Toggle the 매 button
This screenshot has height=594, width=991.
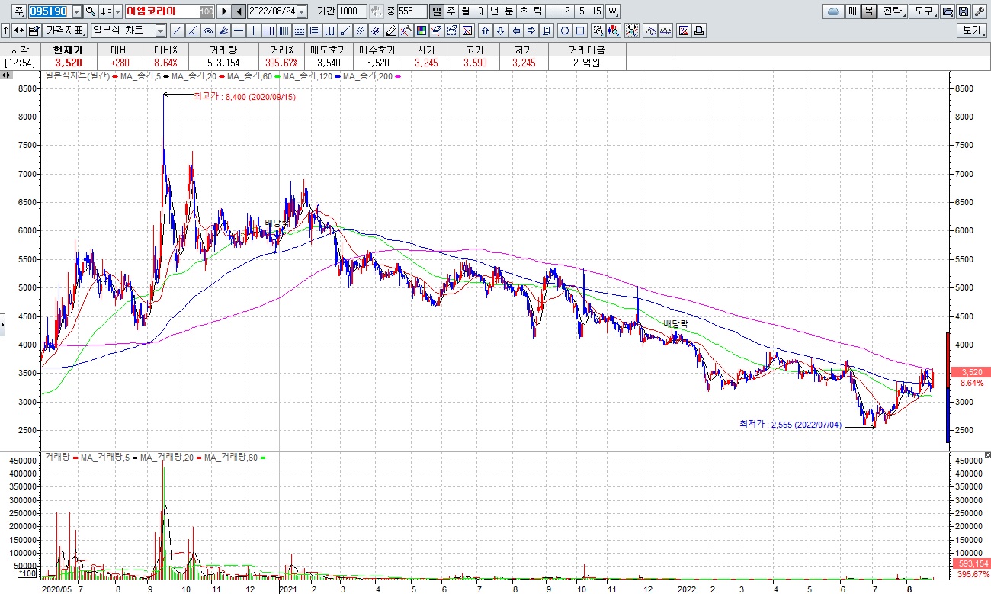click(852, 11)
